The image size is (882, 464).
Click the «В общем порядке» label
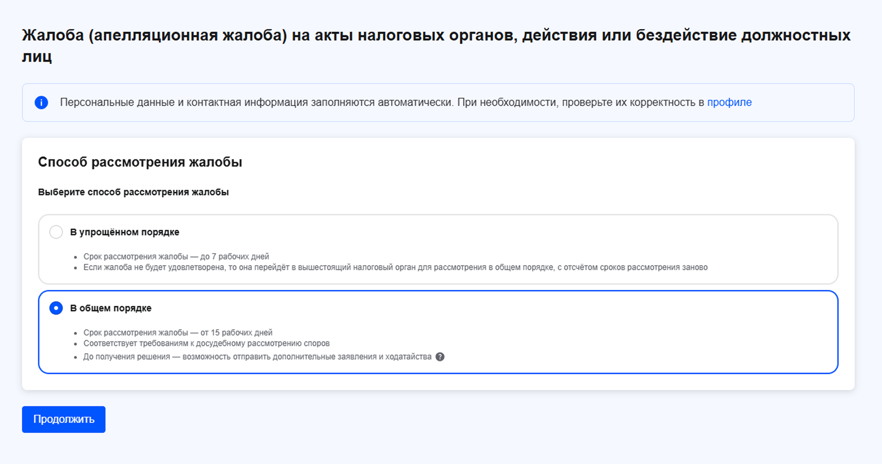[111, 308]
